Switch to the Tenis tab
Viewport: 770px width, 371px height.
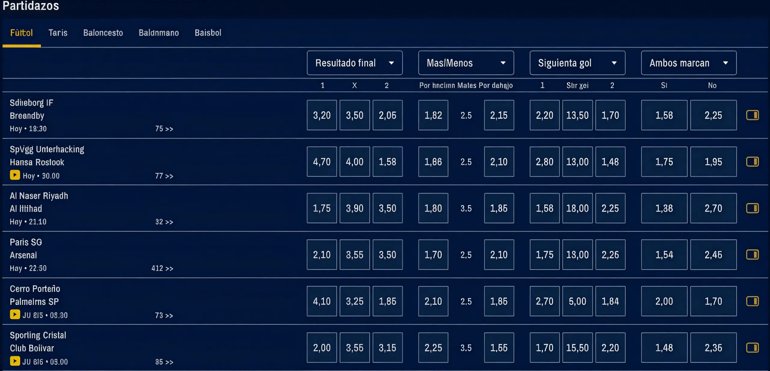pyautogui.click(x=58, y=33)
